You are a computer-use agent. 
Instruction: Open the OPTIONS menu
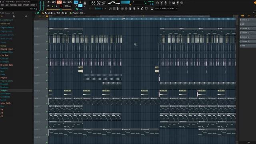[26, 5]
